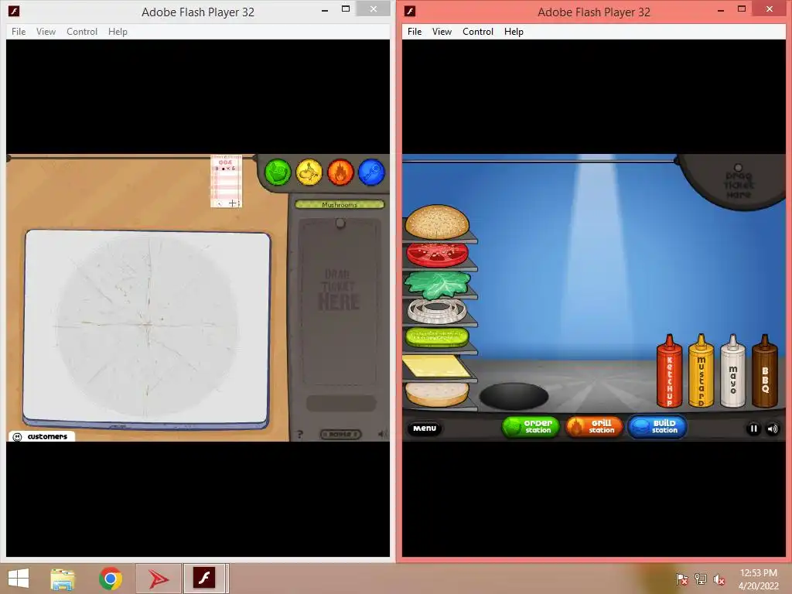Pick the pickle ingredient
The image size is (792, 594).
coord(438,337)
